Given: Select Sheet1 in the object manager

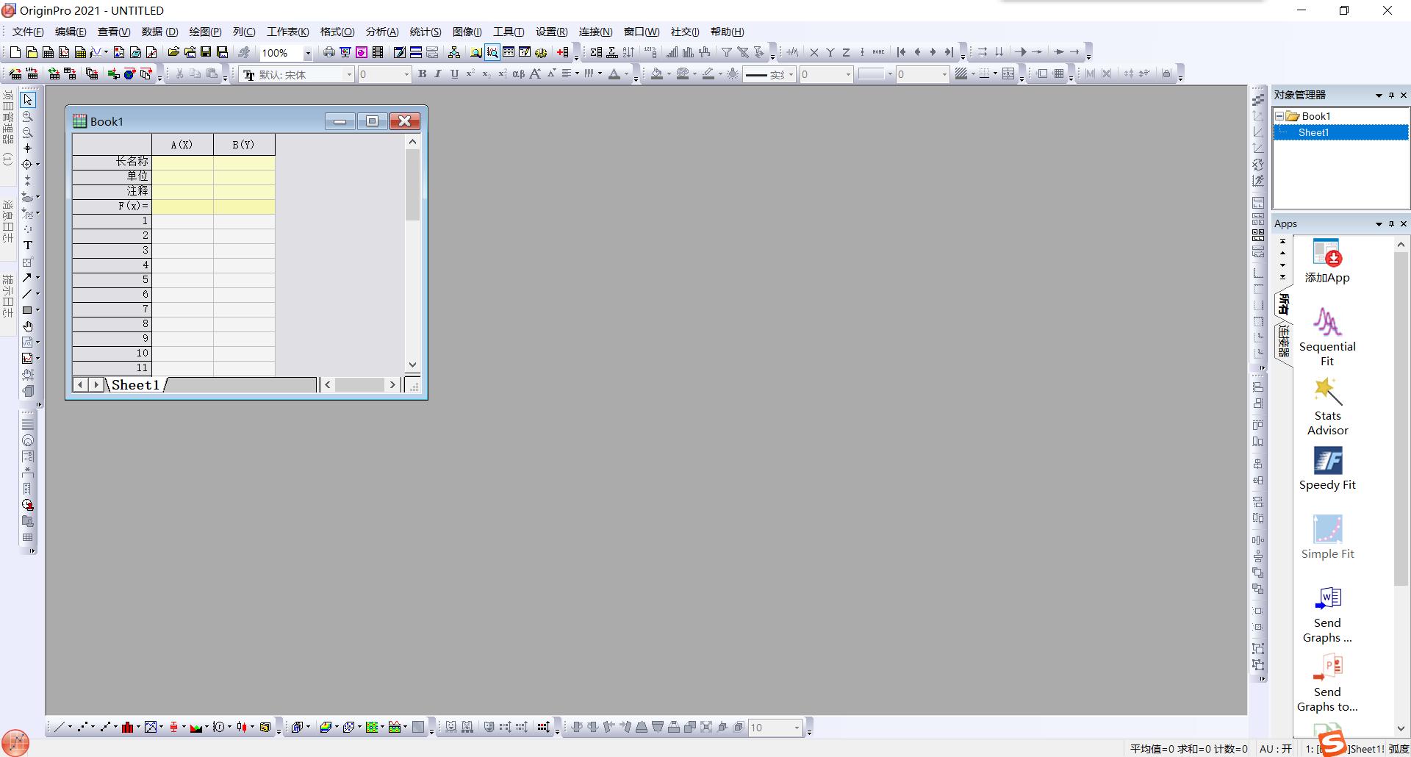Looking at the screenshot, I should click(x=1313, y=132).
